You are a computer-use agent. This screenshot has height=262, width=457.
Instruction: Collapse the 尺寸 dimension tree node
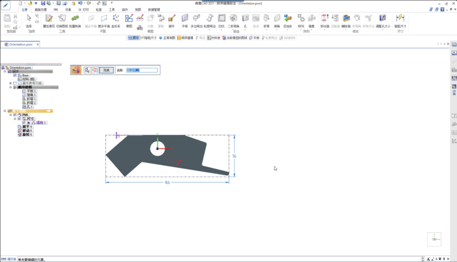15,118
